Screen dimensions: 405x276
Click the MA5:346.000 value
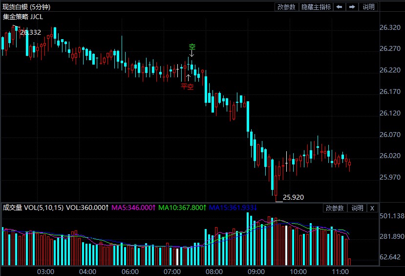click(x=133, y=207)
